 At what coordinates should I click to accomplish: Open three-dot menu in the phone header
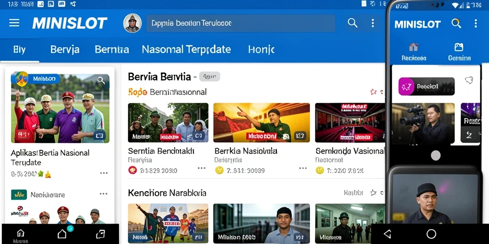476,23
